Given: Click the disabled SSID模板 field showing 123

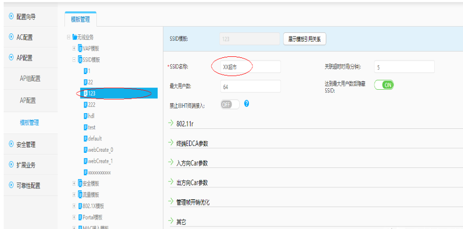Looking at the screenshot, I should click(x=250, y=39).
